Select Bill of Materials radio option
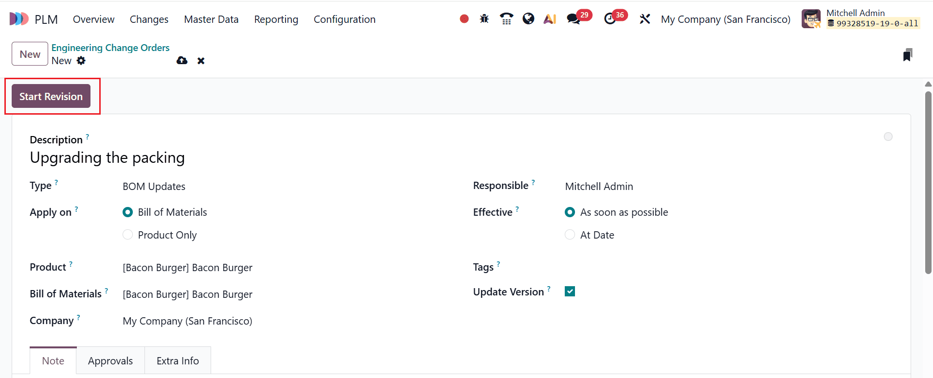 [127, 212]
